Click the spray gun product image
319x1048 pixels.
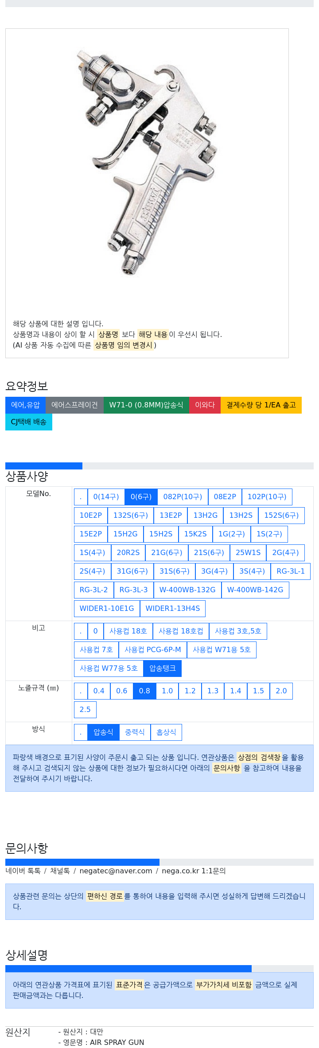pos(147,162)
